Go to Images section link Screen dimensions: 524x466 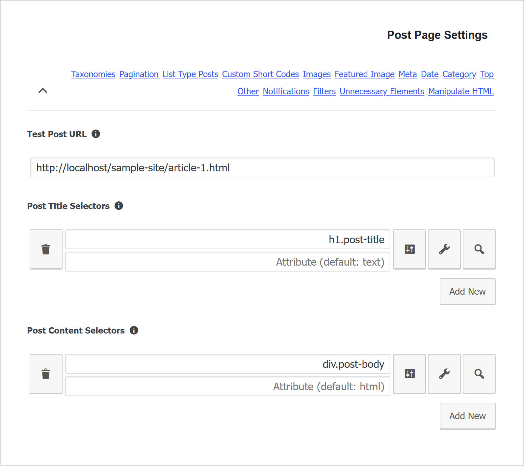317,74
